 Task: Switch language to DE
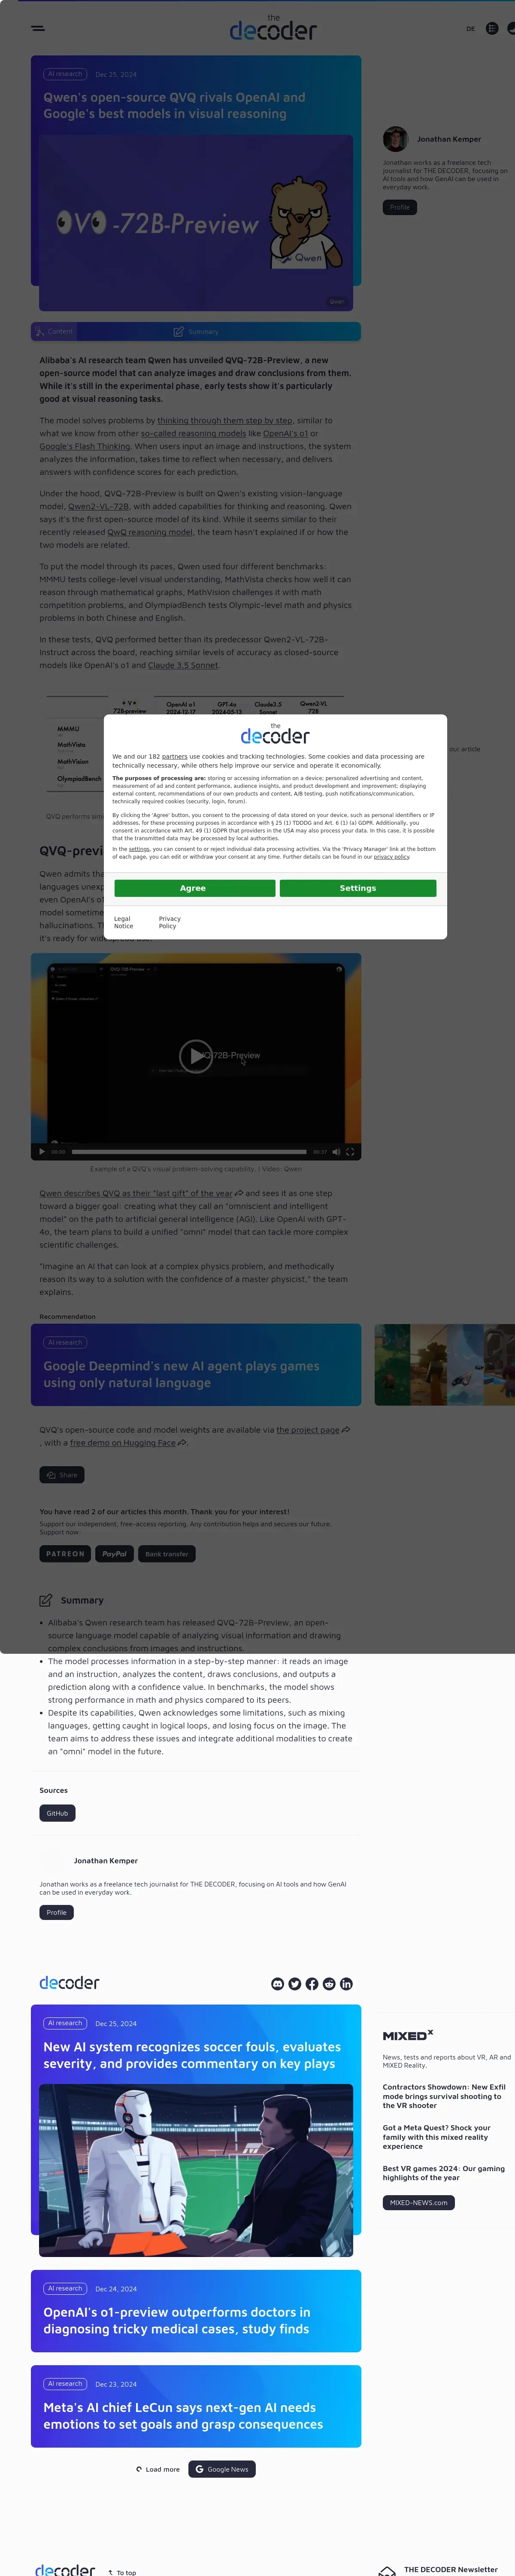(x=470, y=29)
